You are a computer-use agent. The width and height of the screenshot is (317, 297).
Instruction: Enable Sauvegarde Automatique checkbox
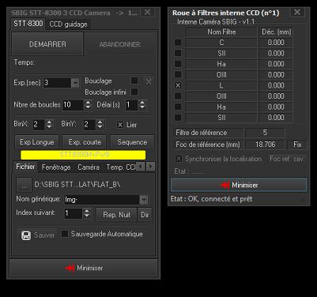(65, 234)
